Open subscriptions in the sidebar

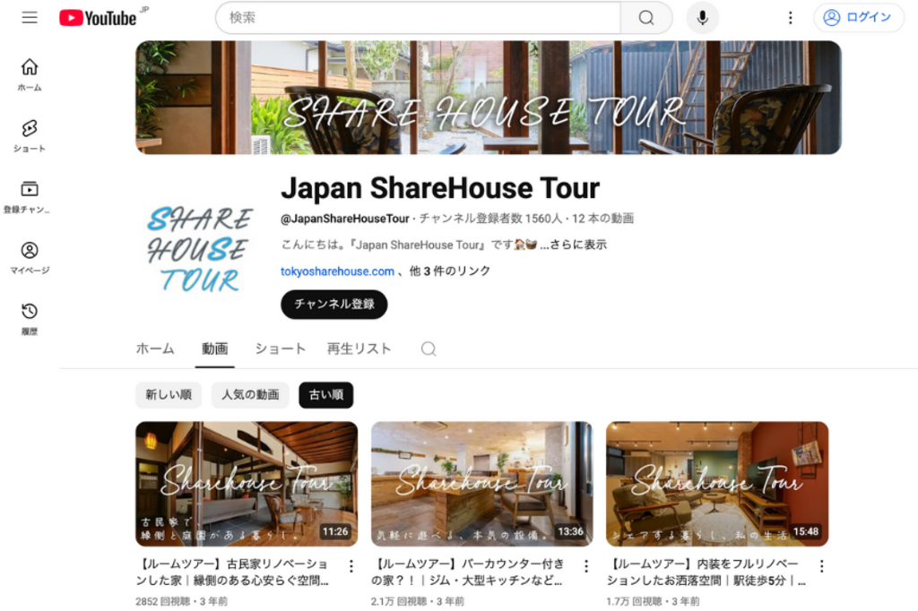coord(30,196)
